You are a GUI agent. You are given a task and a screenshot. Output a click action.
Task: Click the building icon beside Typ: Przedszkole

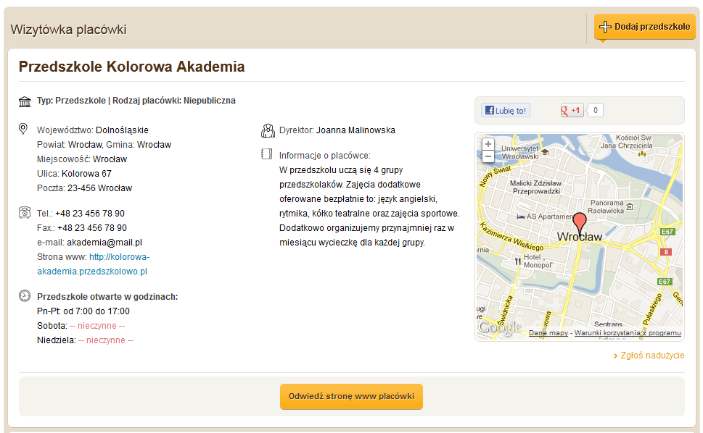pos(25,102)
